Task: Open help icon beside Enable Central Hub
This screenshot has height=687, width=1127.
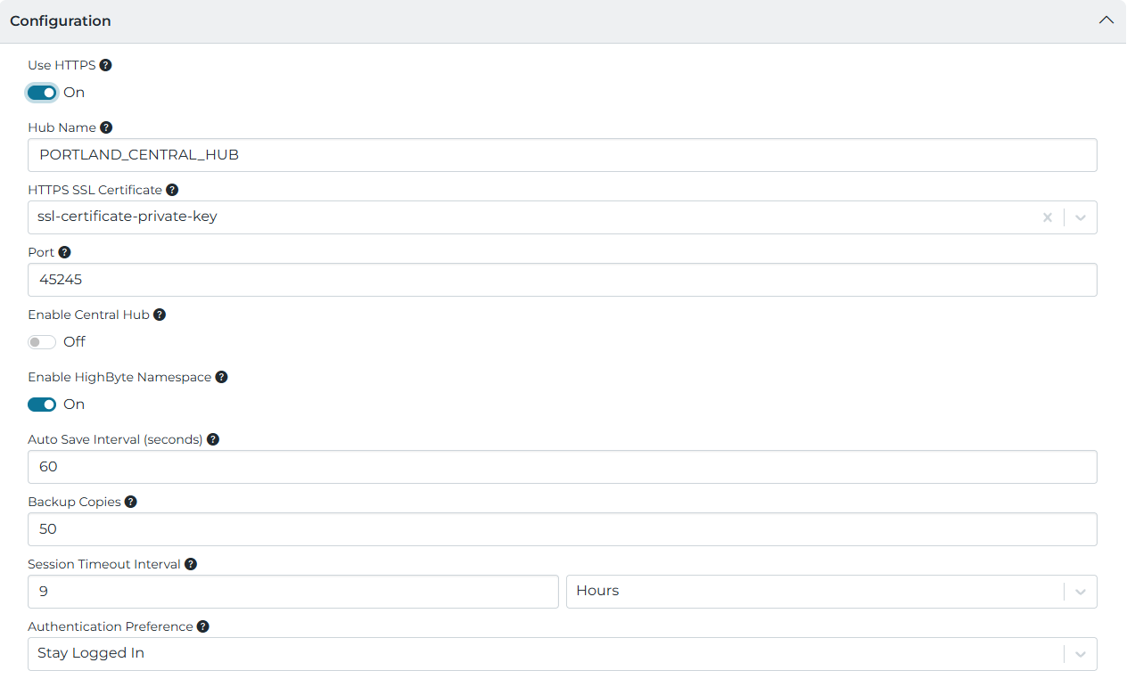Action: point(160,315)
